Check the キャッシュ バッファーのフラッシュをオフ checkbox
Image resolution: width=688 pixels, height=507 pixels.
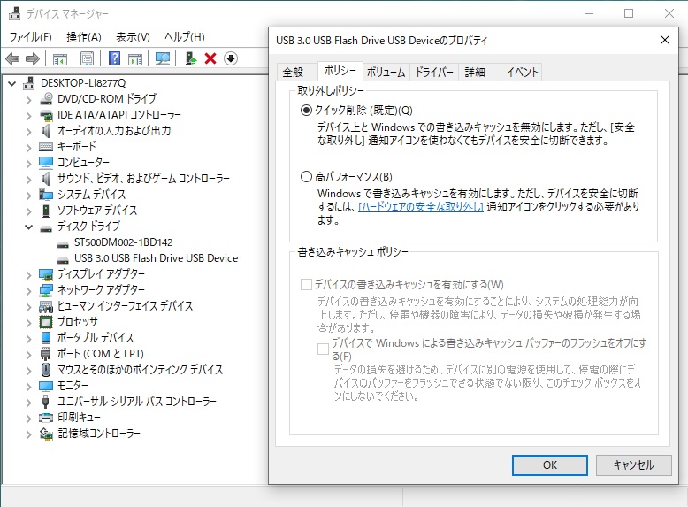pos(323,349)
